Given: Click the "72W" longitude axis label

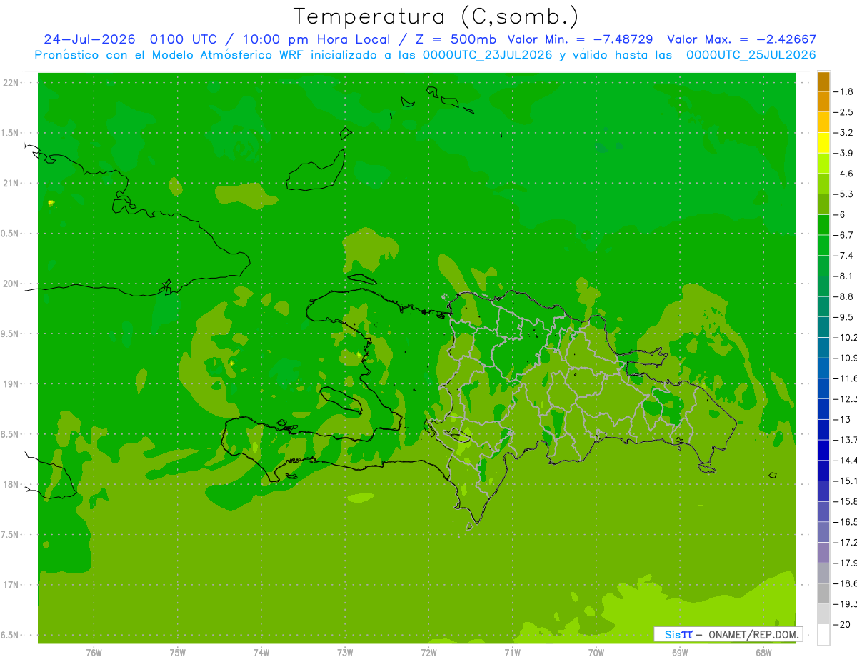Looking at the screenshot, I should [428, 651].
